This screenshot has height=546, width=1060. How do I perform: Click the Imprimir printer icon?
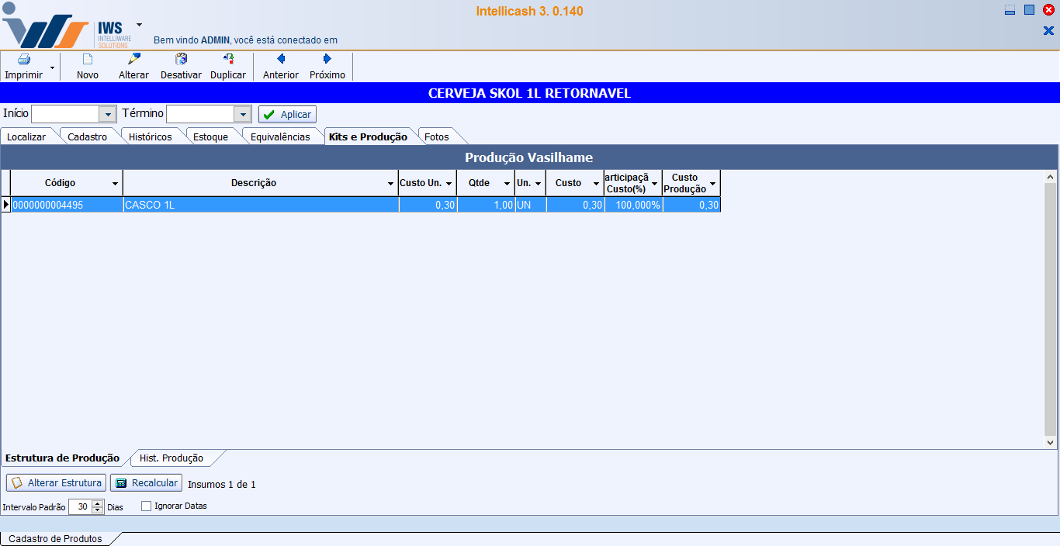pyautogui.click(x=24, y=60)
